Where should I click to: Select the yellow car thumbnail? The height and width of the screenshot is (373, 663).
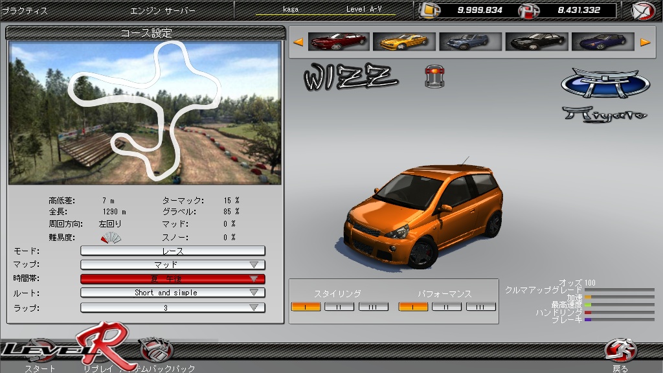coord(404,41)
